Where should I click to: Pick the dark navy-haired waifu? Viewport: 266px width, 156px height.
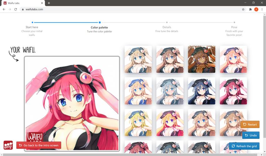click(x=202, y=91)
